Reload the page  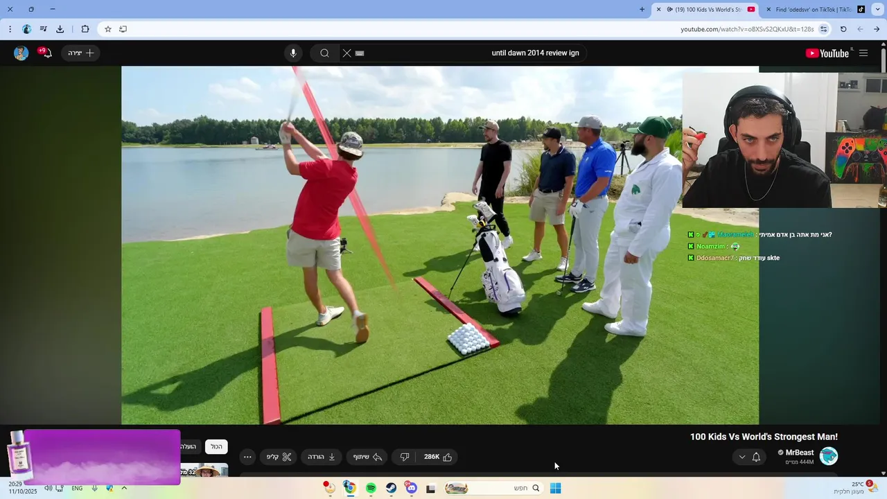pyautogui.click(x=843, y=29)
